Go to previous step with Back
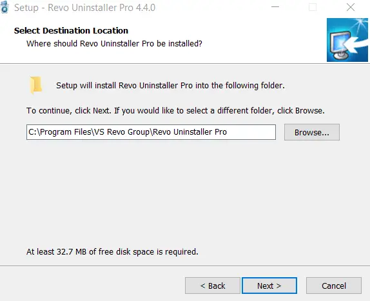Screen dimensions: 370x301 click(x=212, y=286)
